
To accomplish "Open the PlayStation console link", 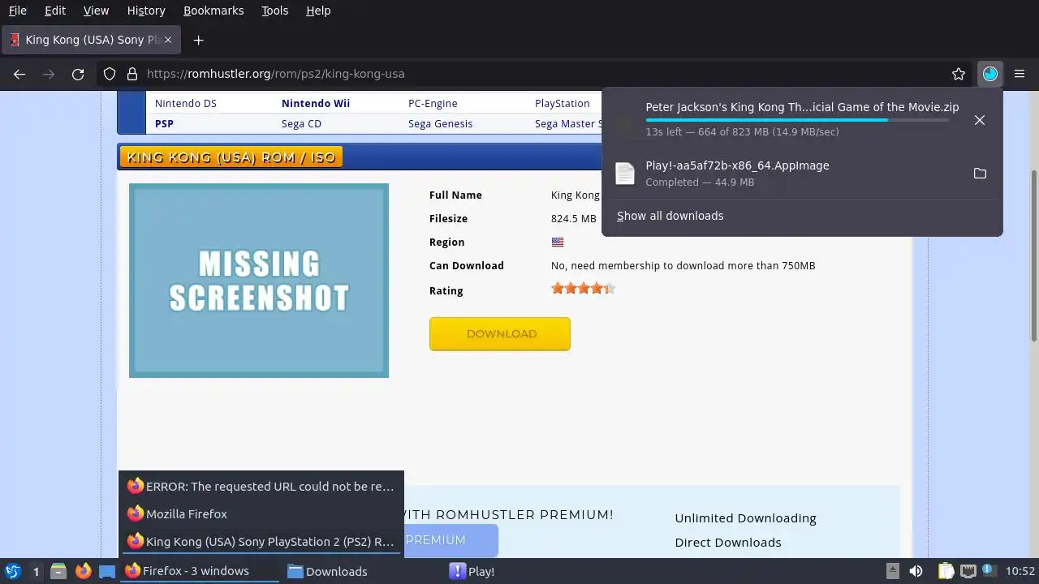I will (x=562, y=103).
